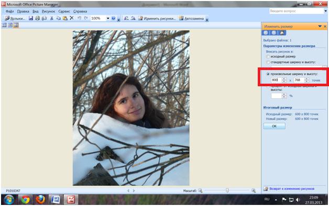The width and height of the screenshot is (329, 206).
Task: Click the displayed photo of the woman
Action: (x=131, y=108)
